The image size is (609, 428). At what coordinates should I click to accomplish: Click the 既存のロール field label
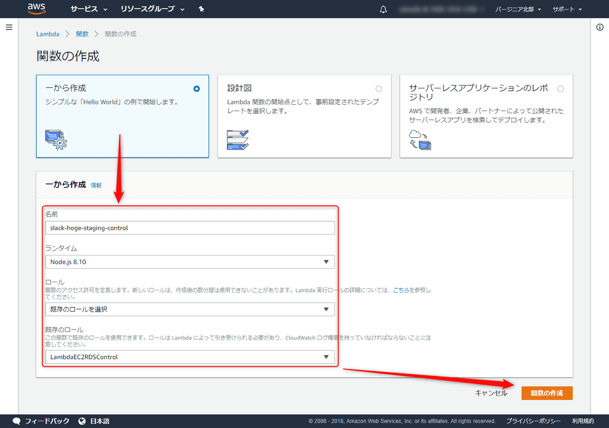(64, 329)
